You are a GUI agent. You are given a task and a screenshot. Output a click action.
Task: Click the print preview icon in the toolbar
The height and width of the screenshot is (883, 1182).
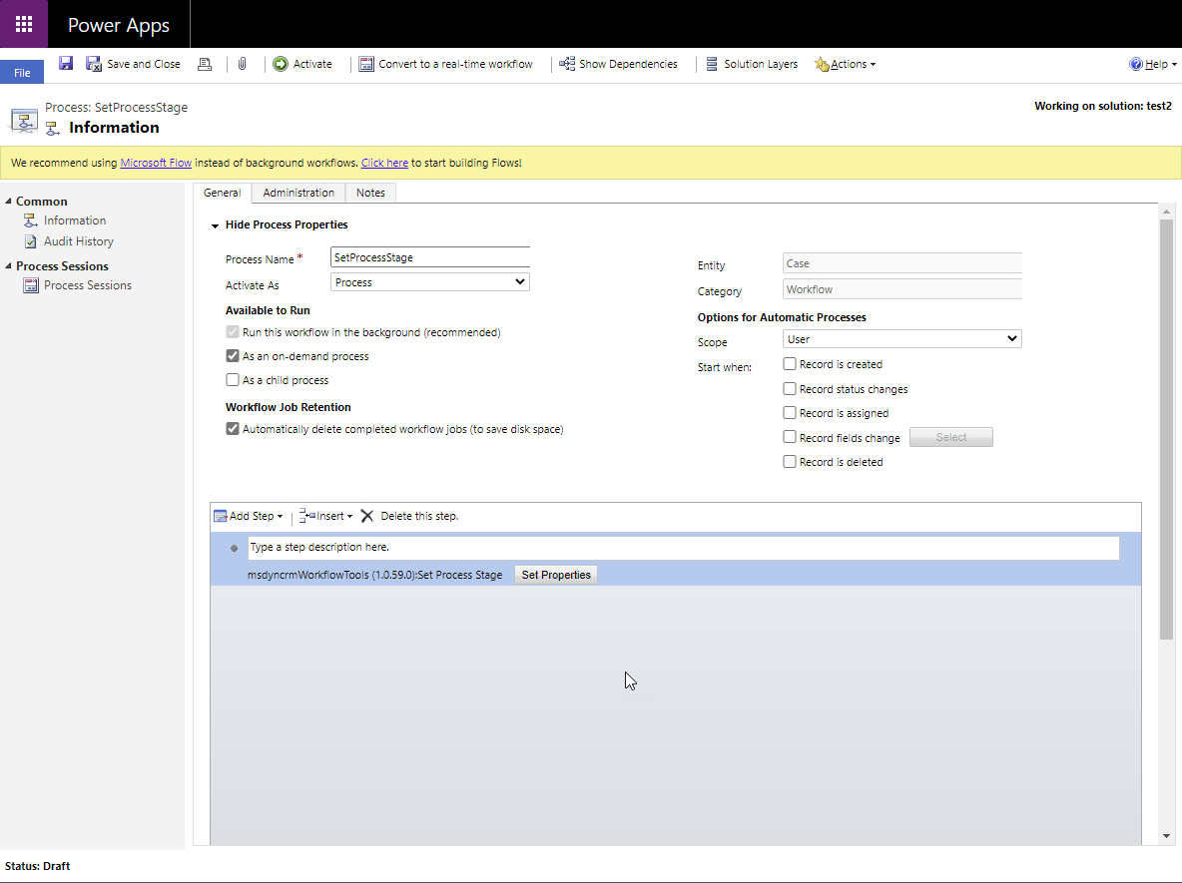pyautogui.click(x=206, y=63)
